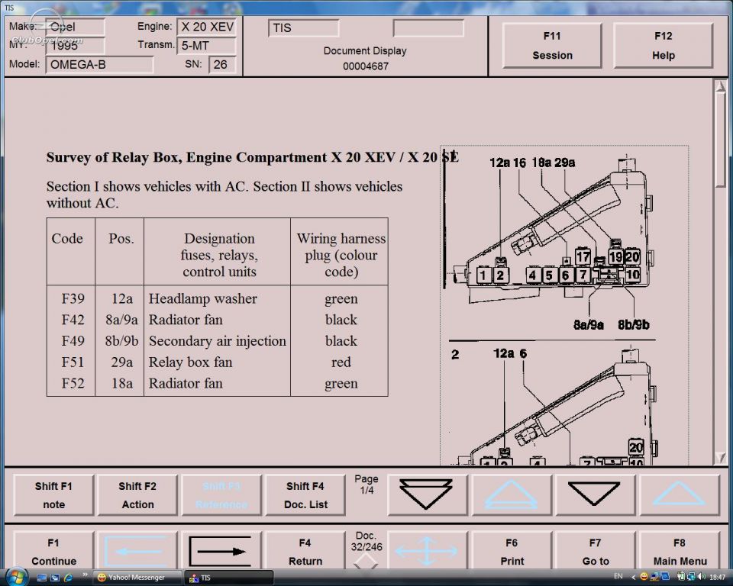Open the F7 Go to button
733x586 pixels.
(595, 551)
